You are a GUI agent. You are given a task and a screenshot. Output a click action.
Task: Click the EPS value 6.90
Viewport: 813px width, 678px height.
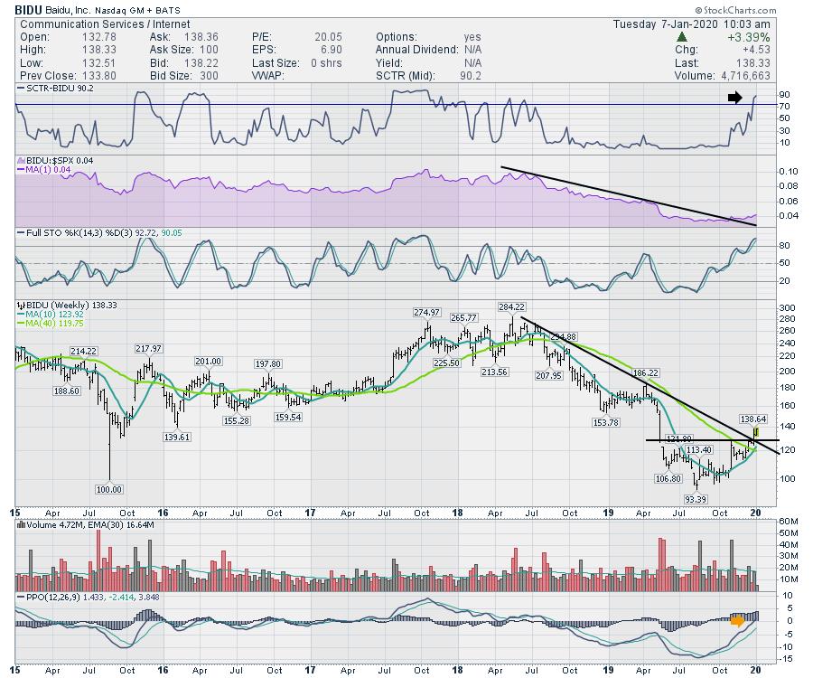coord(332,50)
